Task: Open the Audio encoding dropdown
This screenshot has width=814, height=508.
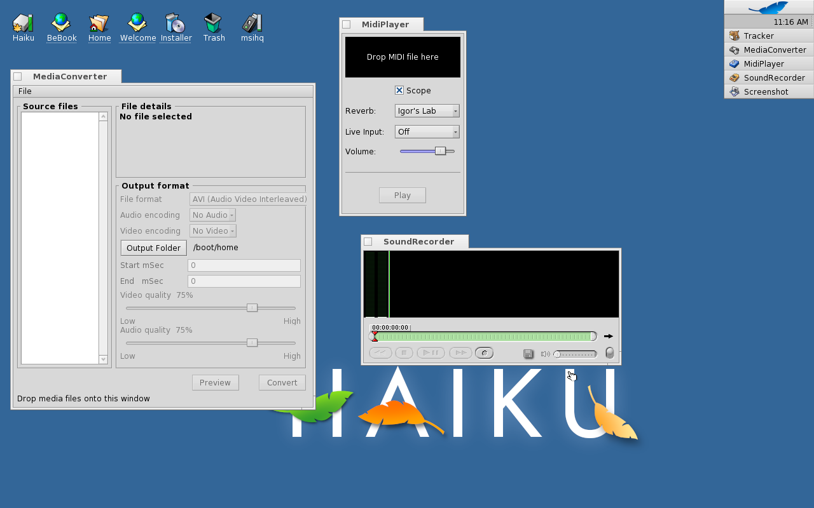Action: click(212, 215)
